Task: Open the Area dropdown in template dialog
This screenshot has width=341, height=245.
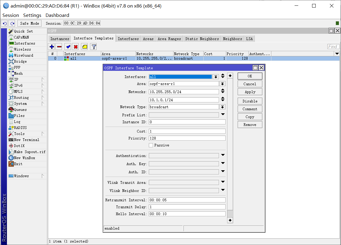Action: pyautogui.click(x=222, y=84)
